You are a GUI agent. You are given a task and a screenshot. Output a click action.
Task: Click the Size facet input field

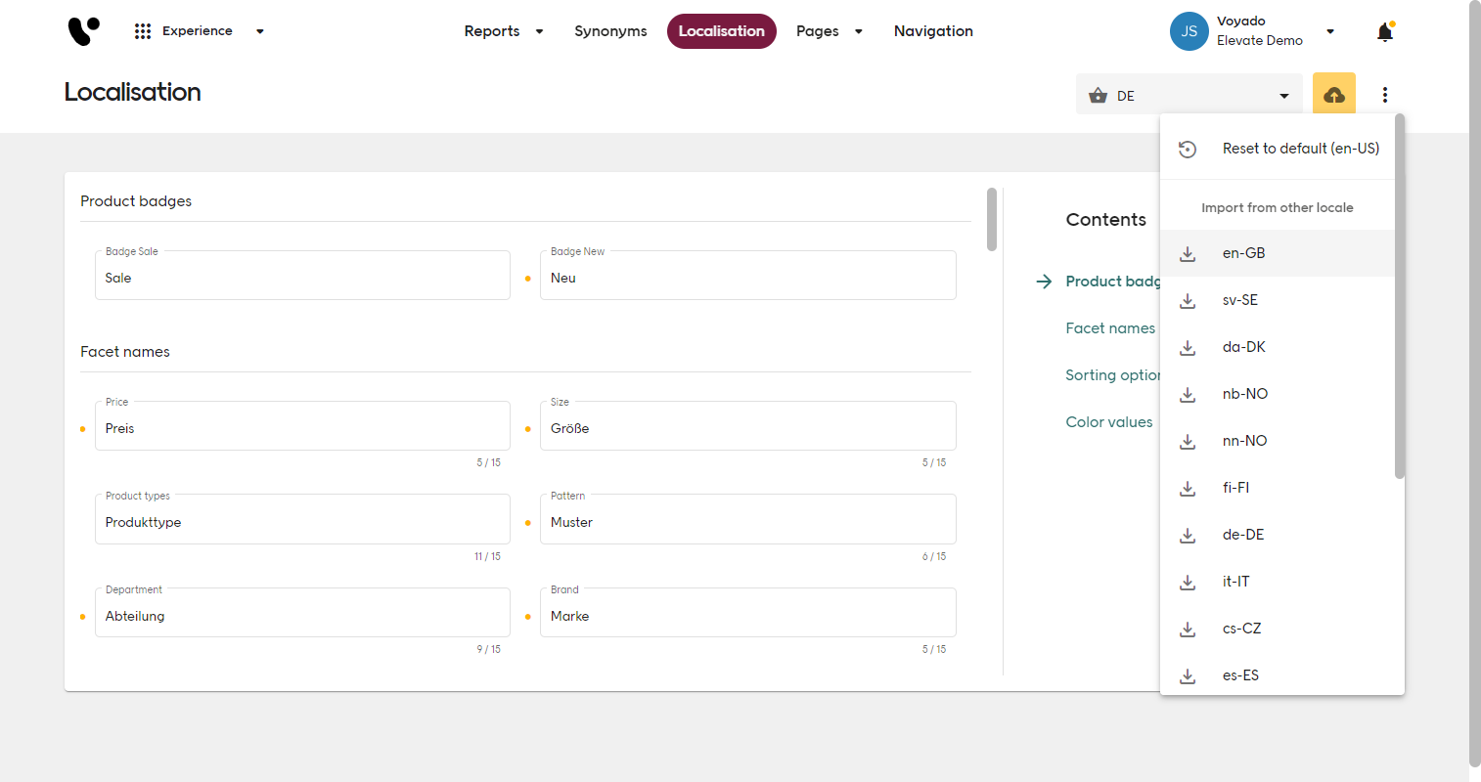coord(748,426)
